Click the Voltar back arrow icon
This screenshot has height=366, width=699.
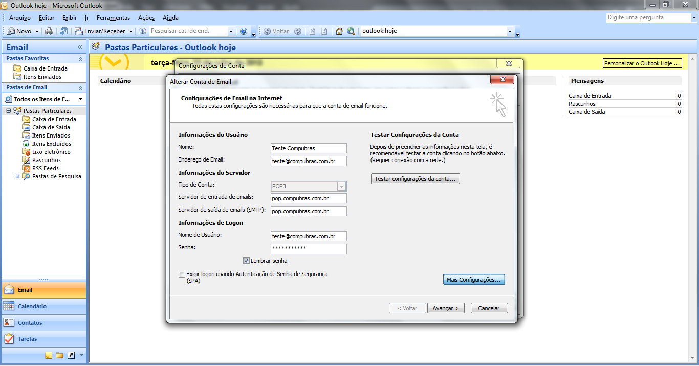pos(267,31)
